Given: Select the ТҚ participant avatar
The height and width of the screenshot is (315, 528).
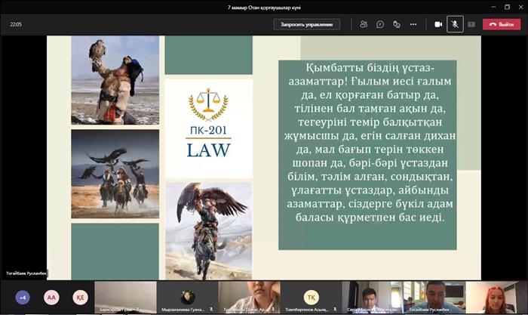Looking at the screenshot, I should 310,297.
